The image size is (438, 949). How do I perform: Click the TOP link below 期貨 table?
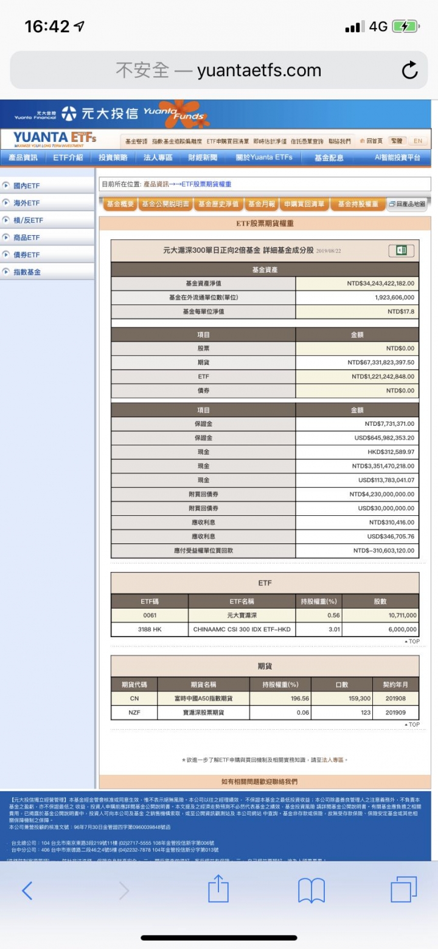click(x=412, y=724)
